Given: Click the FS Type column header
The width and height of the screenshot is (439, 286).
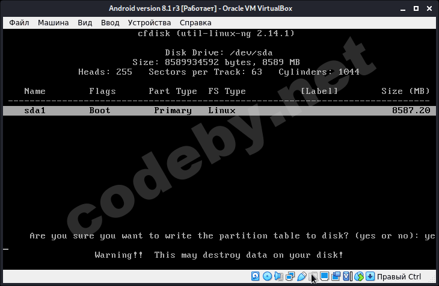Looking at the screenshot, I should coord(227,91).
